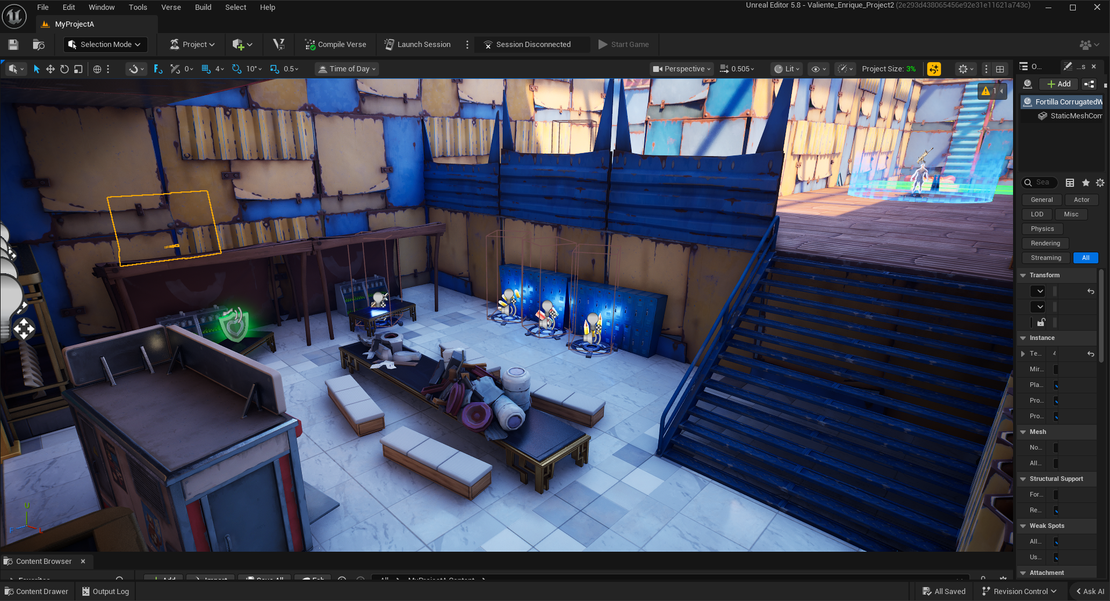Screen dimensions: 1110x601
Task: Toggle the world coordinate system globe icon
Action: click(x=97, y=69)
